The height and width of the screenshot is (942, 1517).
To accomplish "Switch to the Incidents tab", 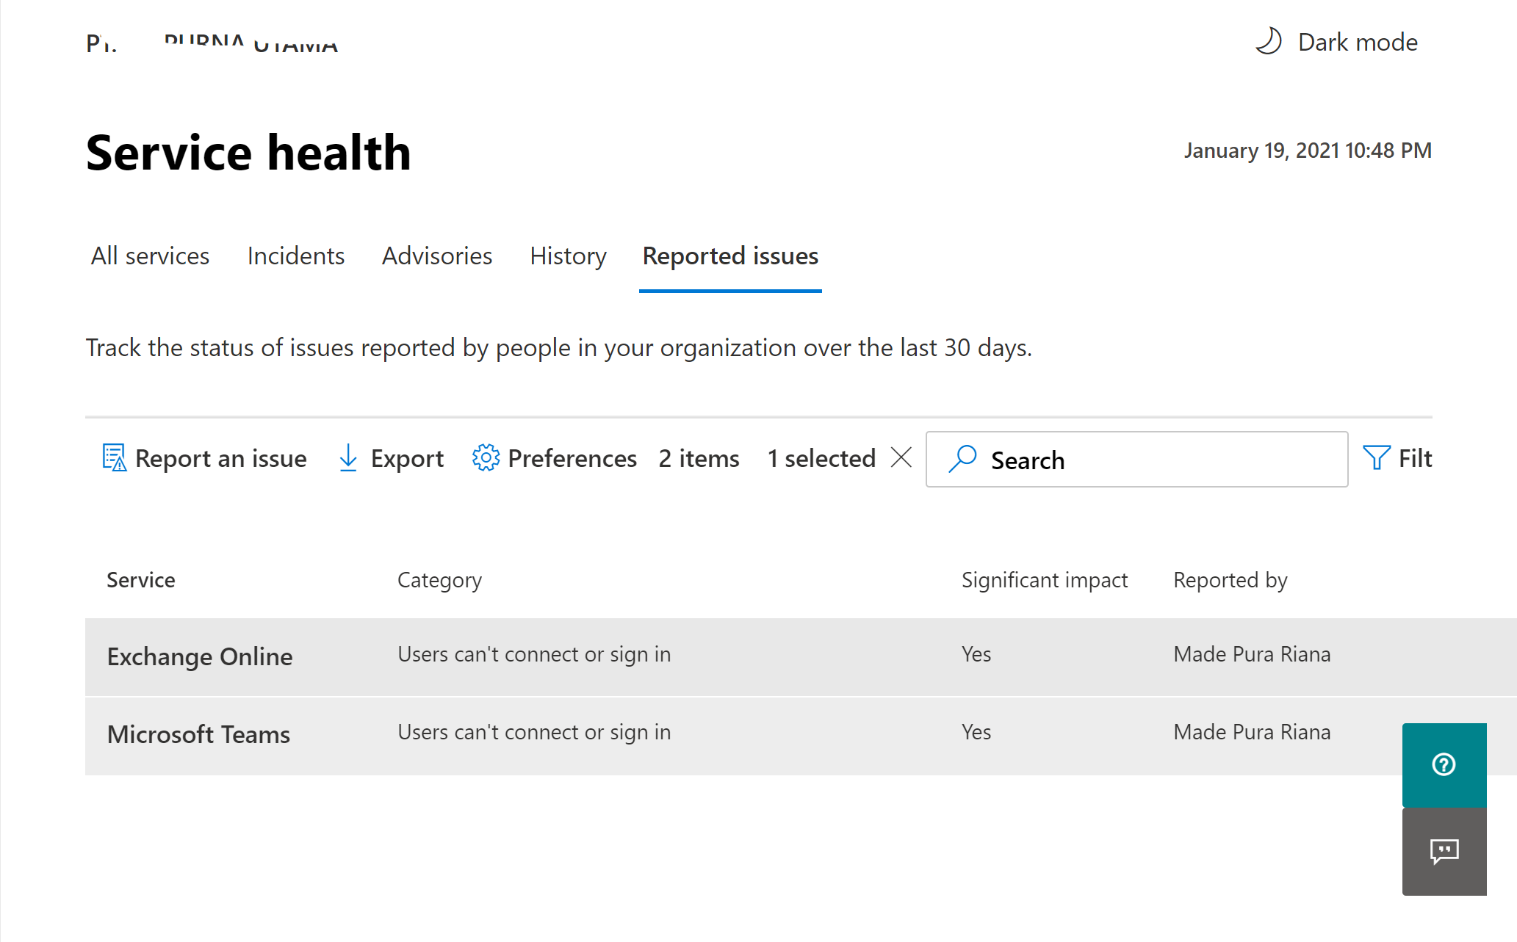I will 295,256.
